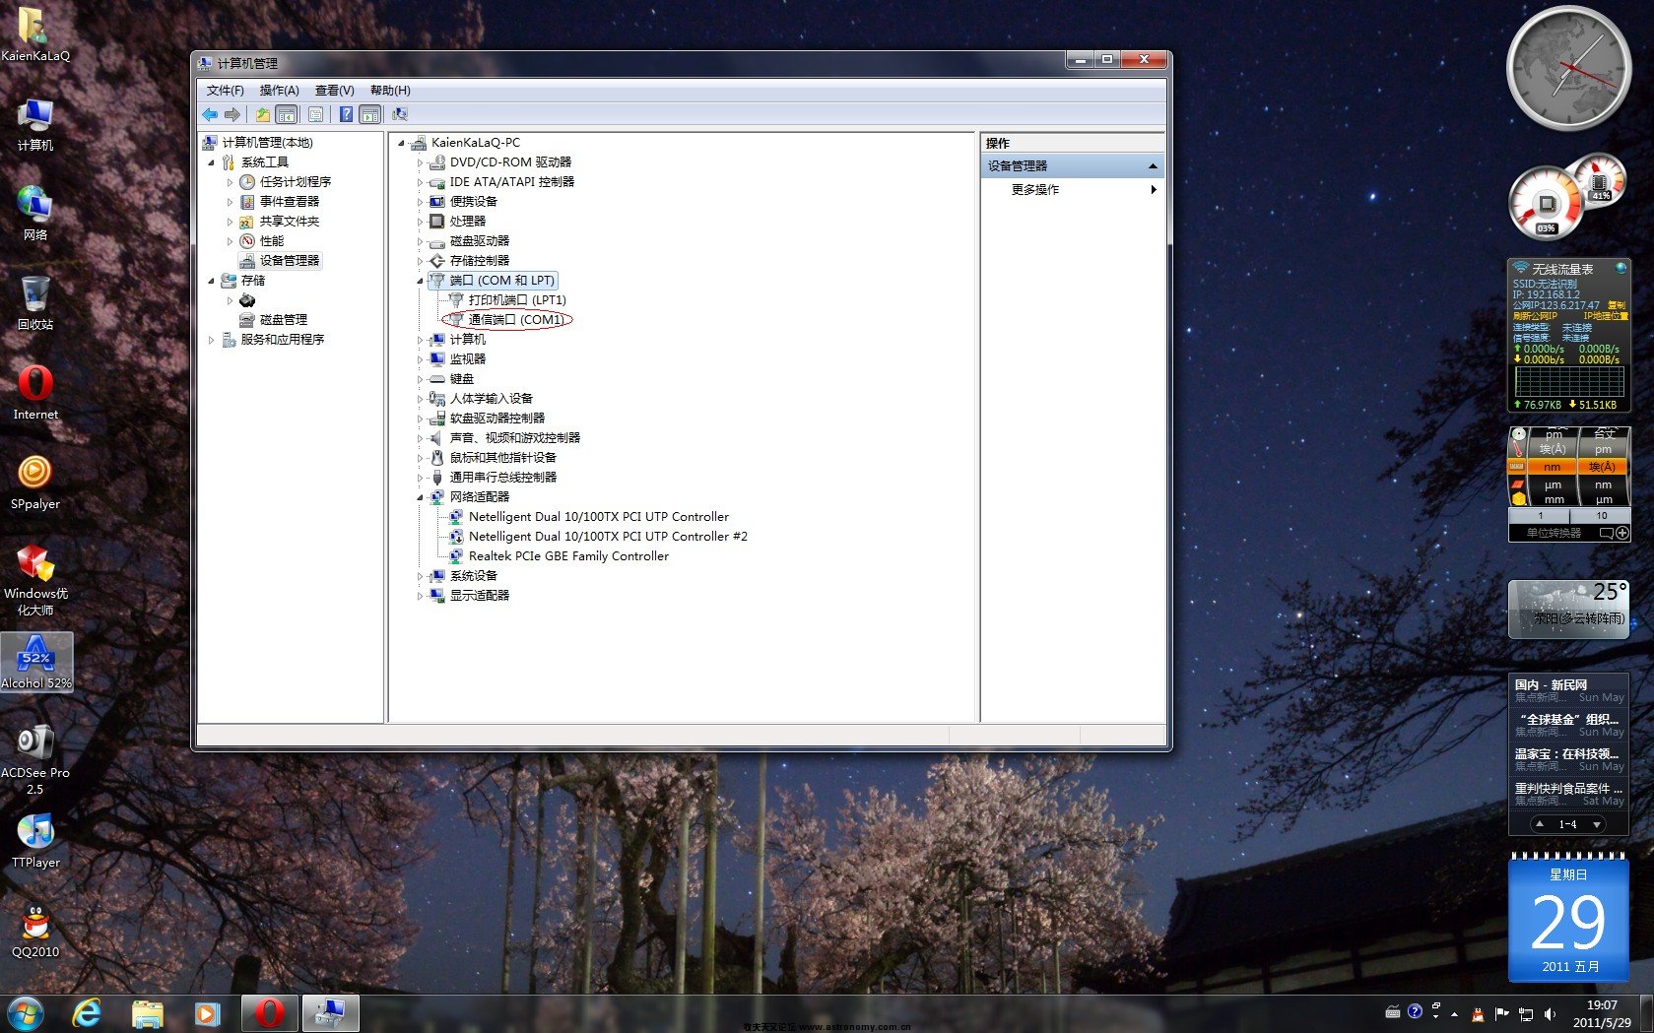This screenshot has height=1033, width=1654.
Task: Select the 系统设备 category
Action: pyautogui.click(x=473, y=576)
